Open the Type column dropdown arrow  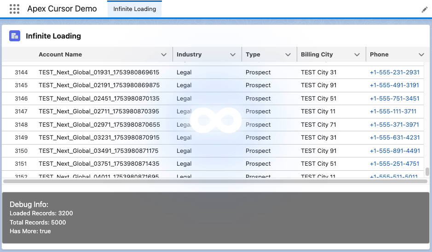[288, 55]
